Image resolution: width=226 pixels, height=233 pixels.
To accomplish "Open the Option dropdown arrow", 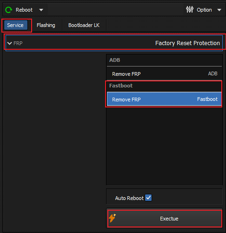I will pyautogui.click(x=219, y=10).
